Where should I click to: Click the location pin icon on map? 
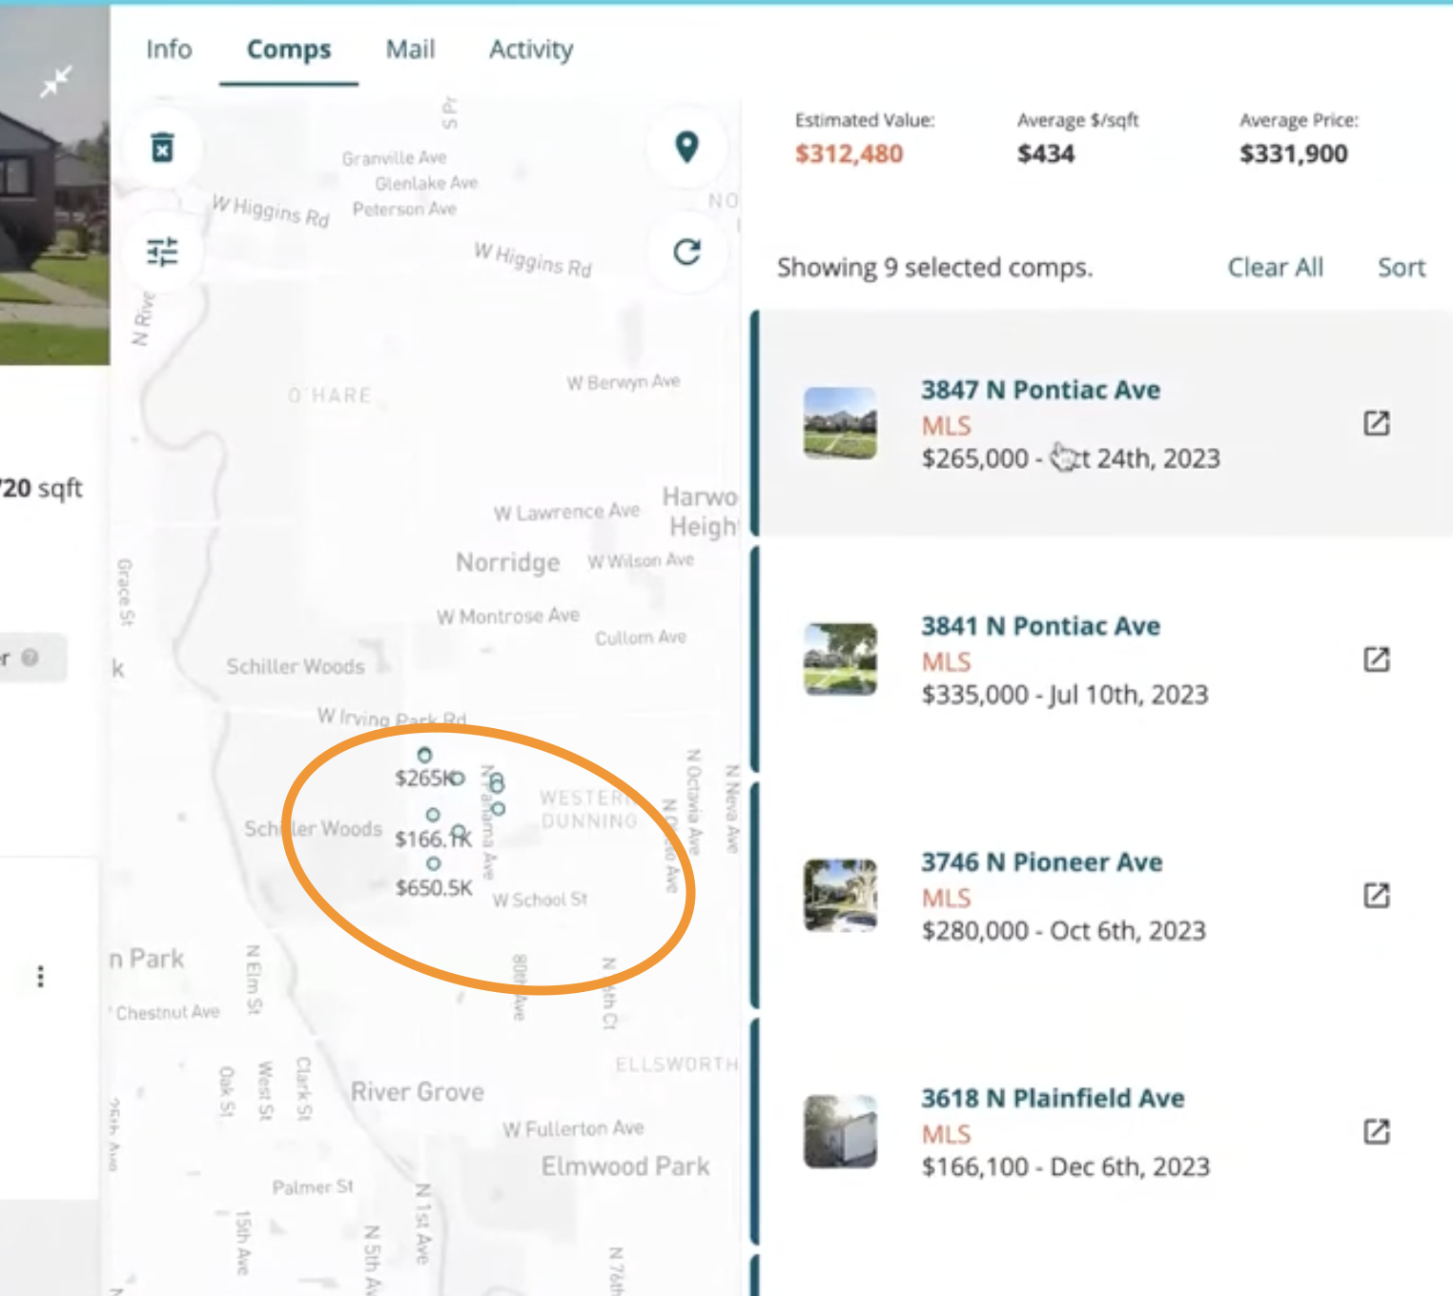click(x=686, y=147)
